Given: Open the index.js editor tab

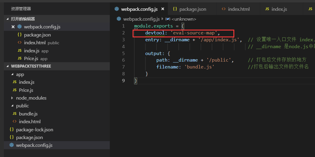Looking at the screenshot, I should click(279, 9).
